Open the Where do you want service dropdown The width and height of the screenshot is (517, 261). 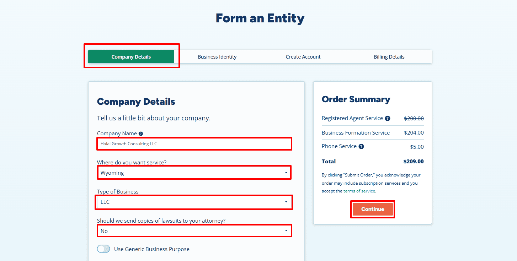[194, 173]
